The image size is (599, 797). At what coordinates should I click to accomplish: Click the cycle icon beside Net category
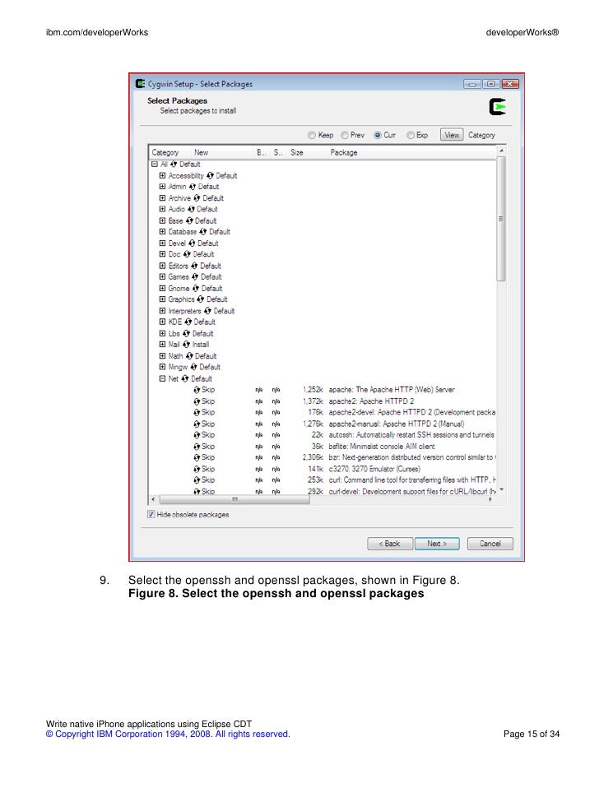click(x=185, y=378)
